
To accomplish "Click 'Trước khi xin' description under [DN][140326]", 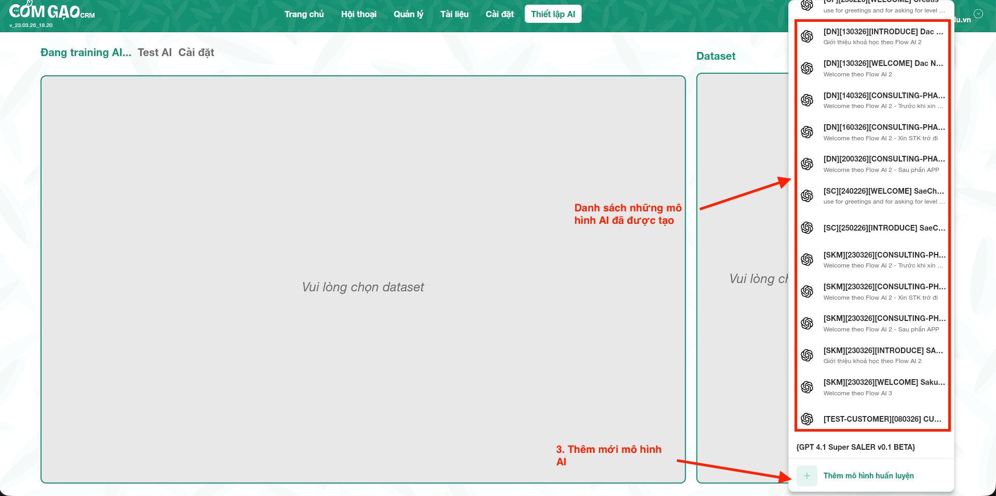I will pyautogui.click(x=884, y=106).
